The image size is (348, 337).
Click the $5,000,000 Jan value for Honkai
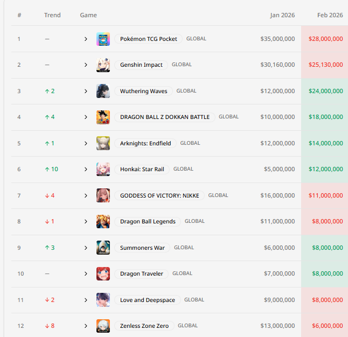coord(280,169)
